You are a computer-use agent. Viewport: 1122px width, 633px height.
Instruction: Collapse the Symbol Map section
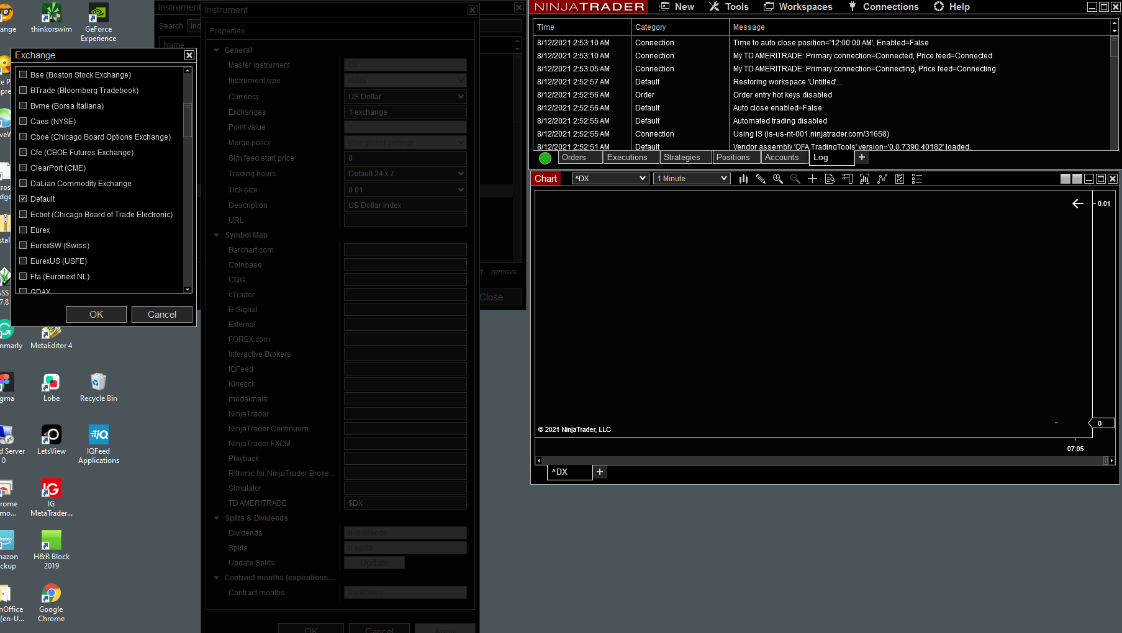[217, 235]
